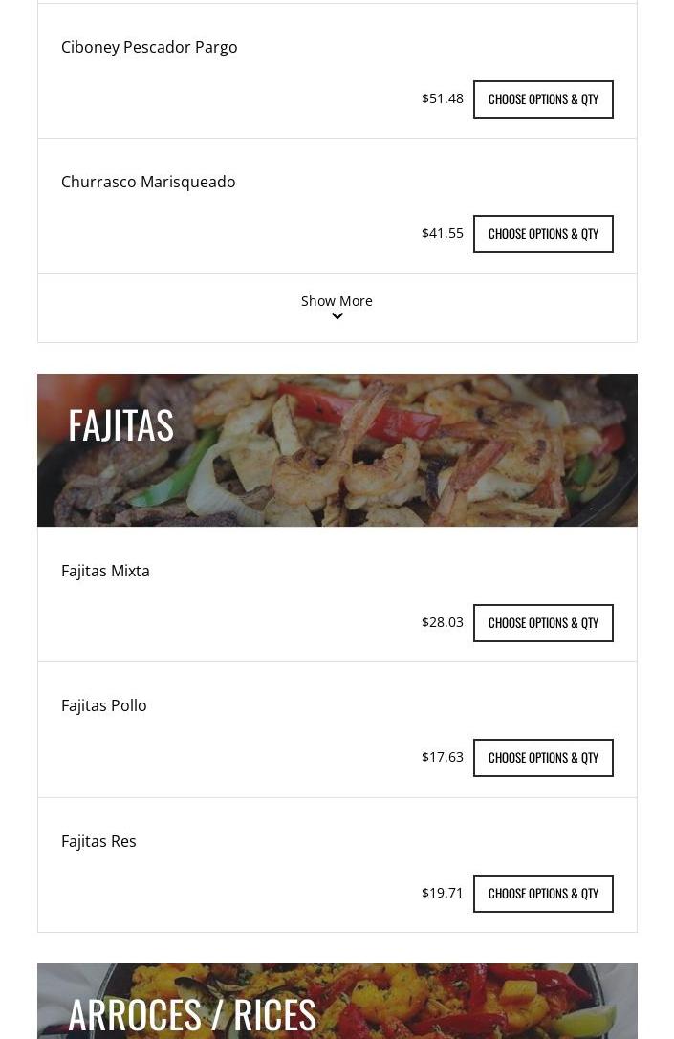Viewport: 674px width, 1039px height.
Task: Click the $51.48 price of Ciboney Pescador
Action: pyautogui.click(x=442, y=98)
